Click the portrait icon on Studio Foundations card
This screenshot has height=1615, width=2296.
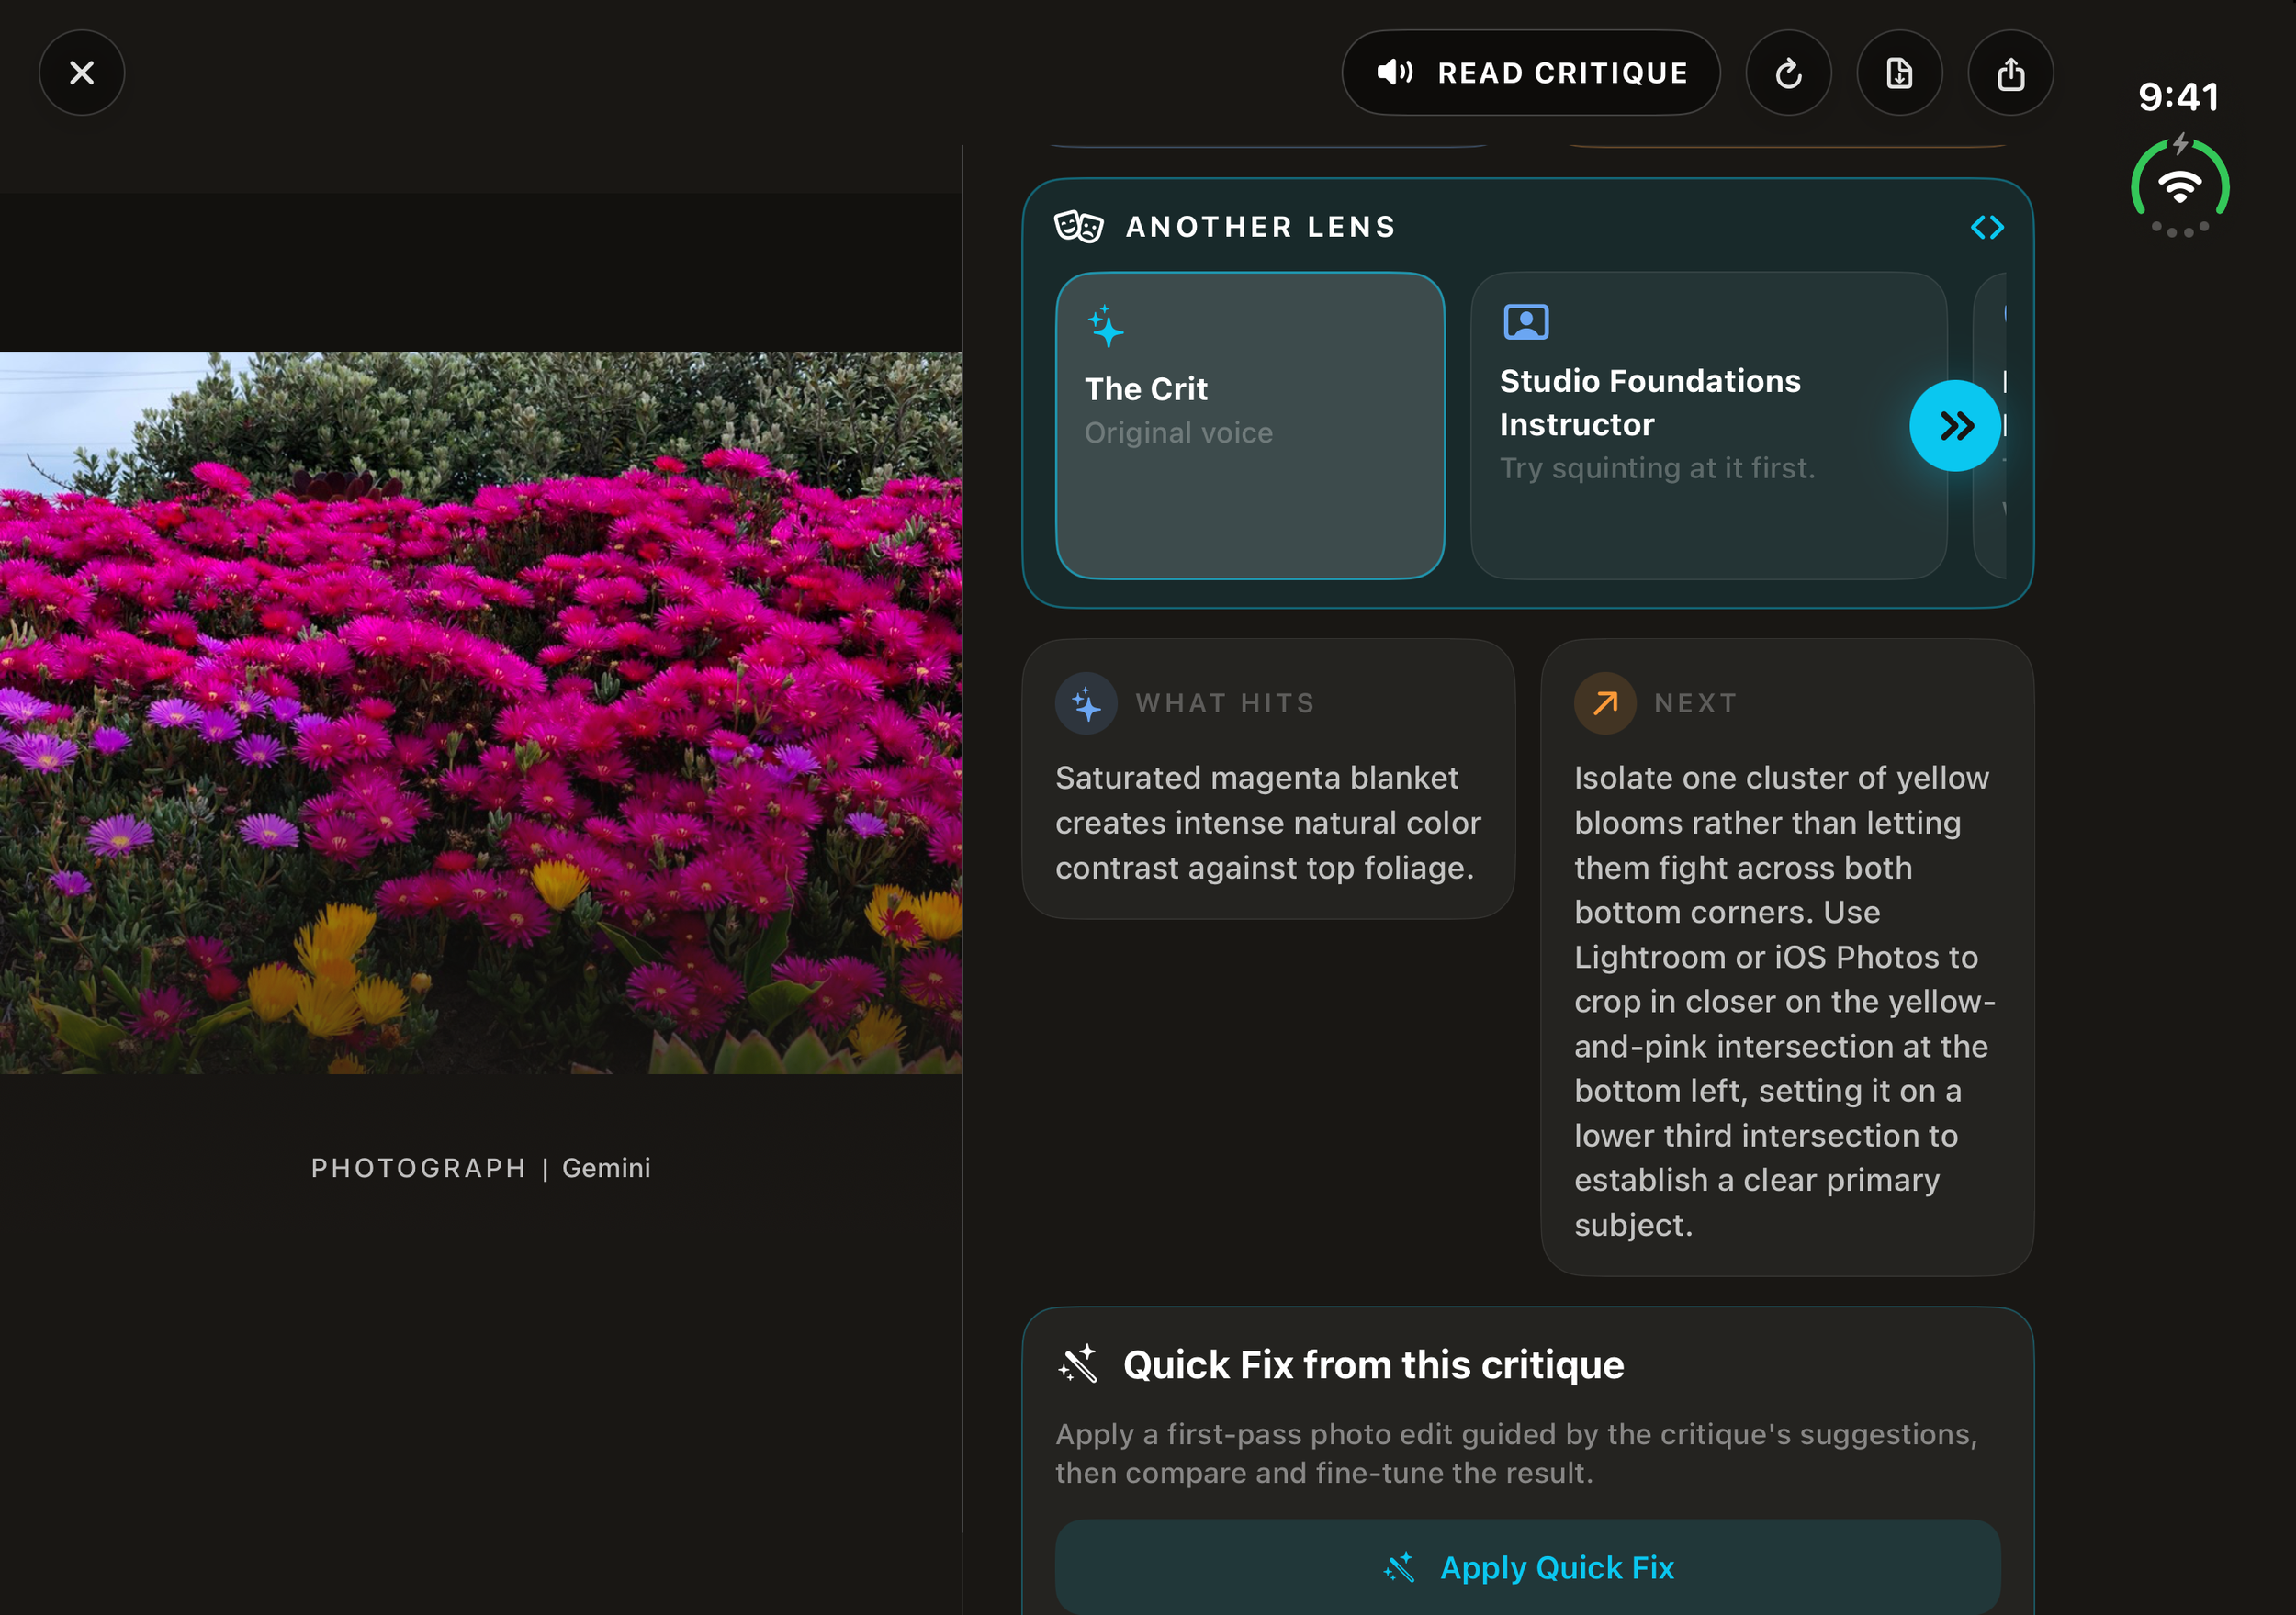1526,322
